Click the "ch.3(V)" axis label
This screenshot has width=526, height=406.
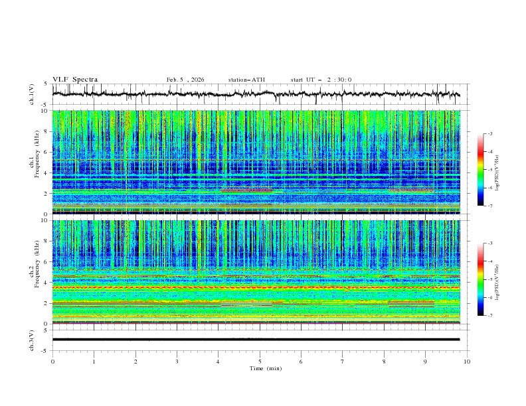tap(32, 340)
